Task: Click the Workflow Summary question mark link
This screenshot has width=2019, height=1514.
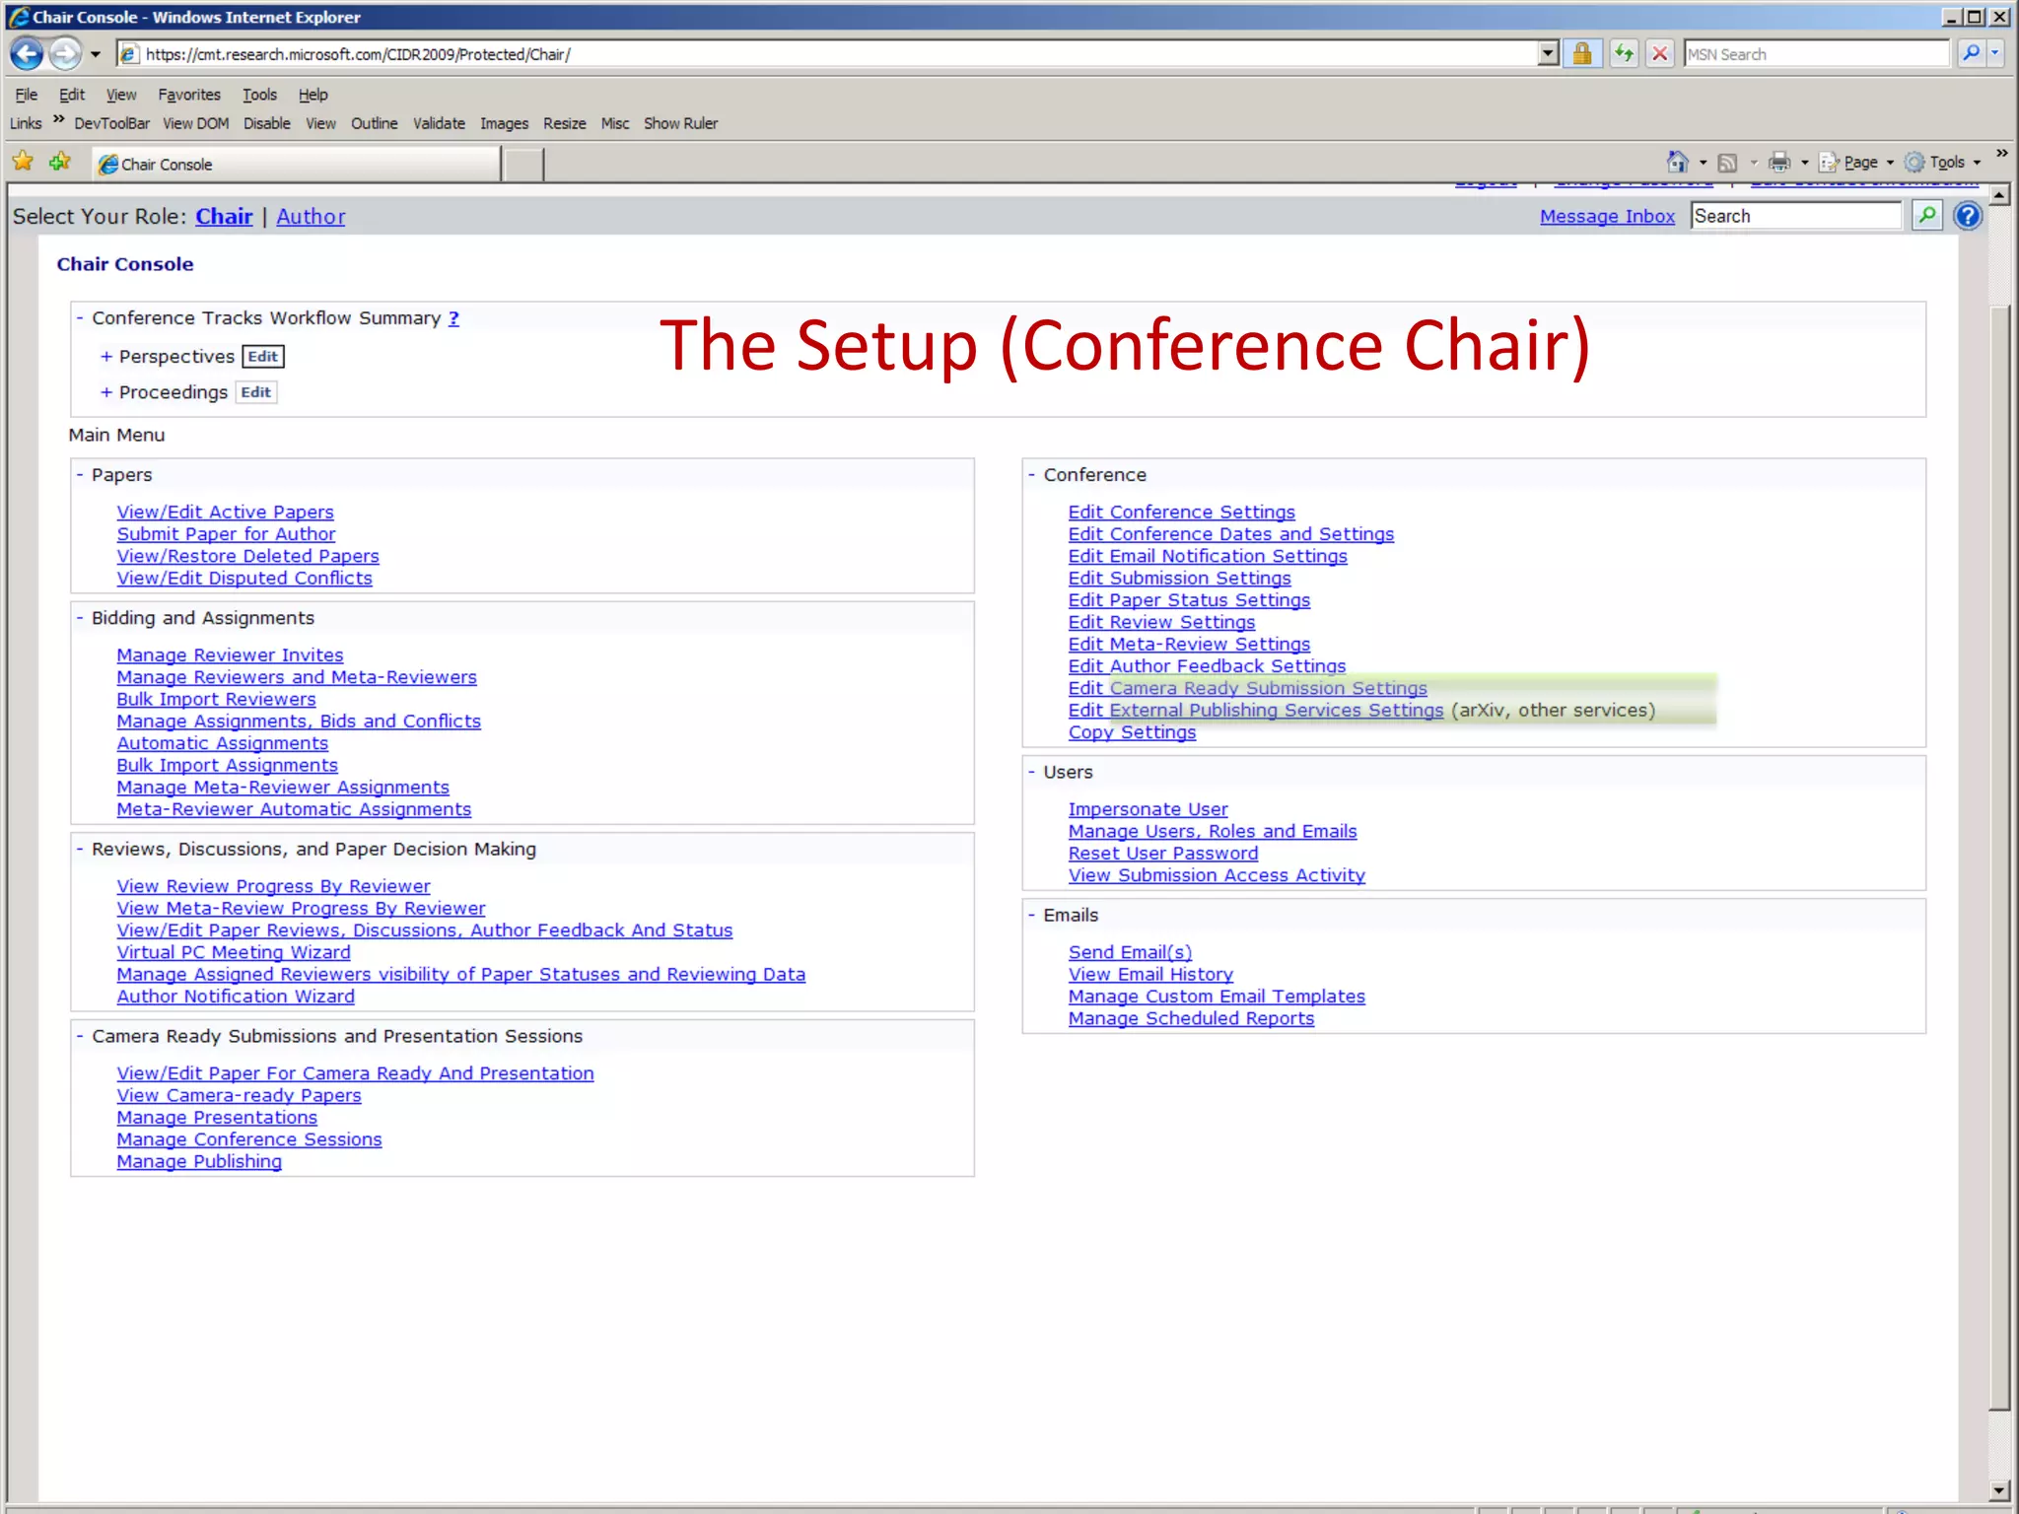Action: (453, 318)
